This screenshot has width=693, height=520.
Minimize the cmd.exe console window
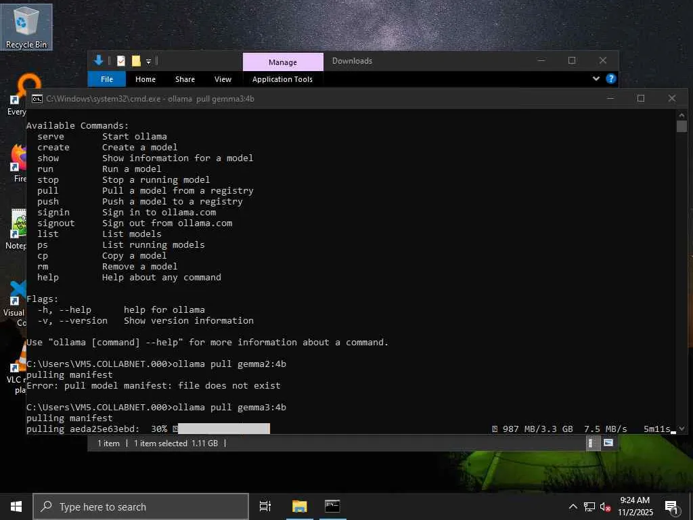coord(610,98)
